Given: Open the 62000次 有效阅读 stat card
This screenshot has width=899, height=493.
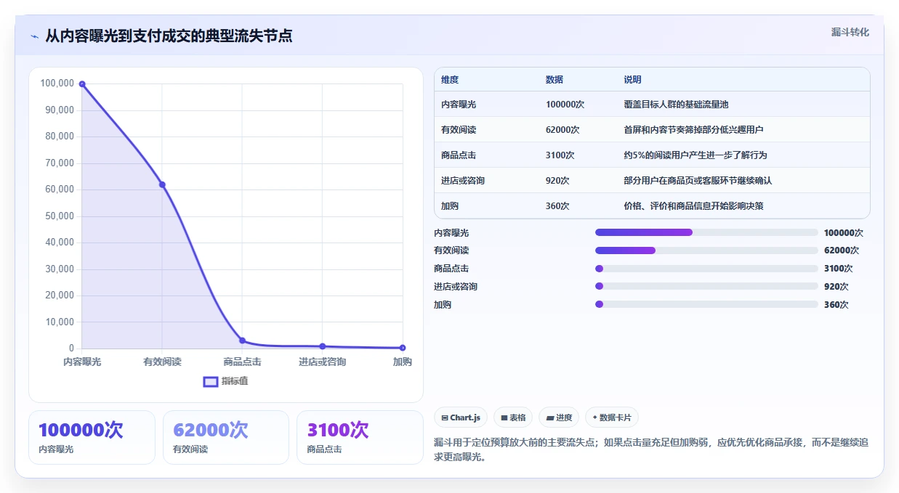Looking at the screenshot, I should tap(226, 437).
